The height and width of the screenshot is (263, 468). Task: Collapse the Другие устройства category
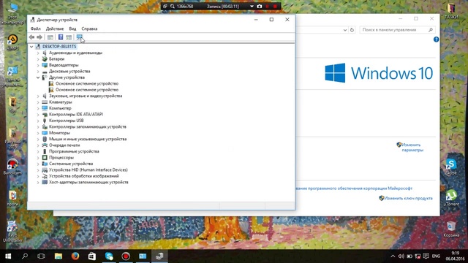pos(38,77)
